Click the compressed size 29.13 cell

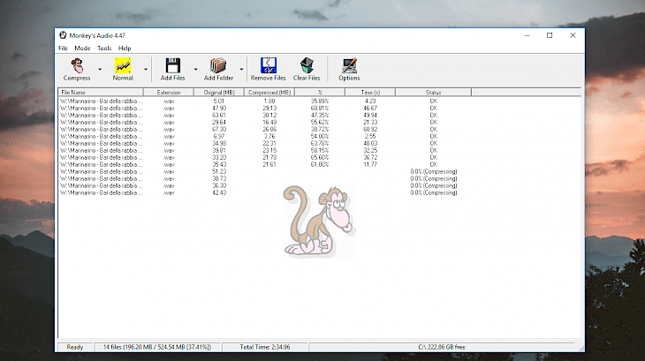(x=269, y=108)
